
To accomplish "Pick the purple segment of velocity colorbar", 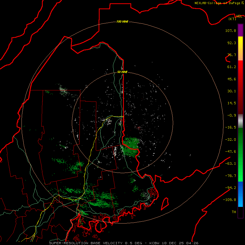I will tap(240, 30).
